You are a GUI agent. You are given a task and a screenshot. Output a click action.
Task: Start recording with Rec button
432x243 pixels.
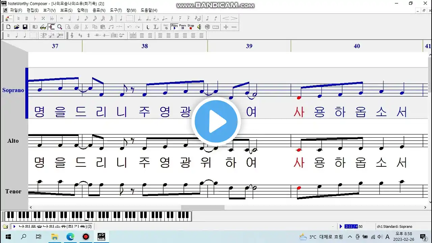click(x=166, y=27)
